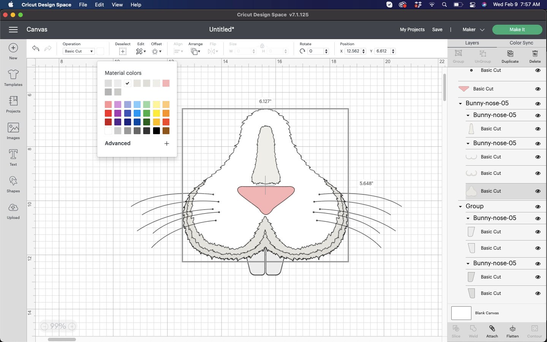This screenshot has height=342, width=547.
Task: Switch to the Color Sync tab
Action: click(521, 43)
